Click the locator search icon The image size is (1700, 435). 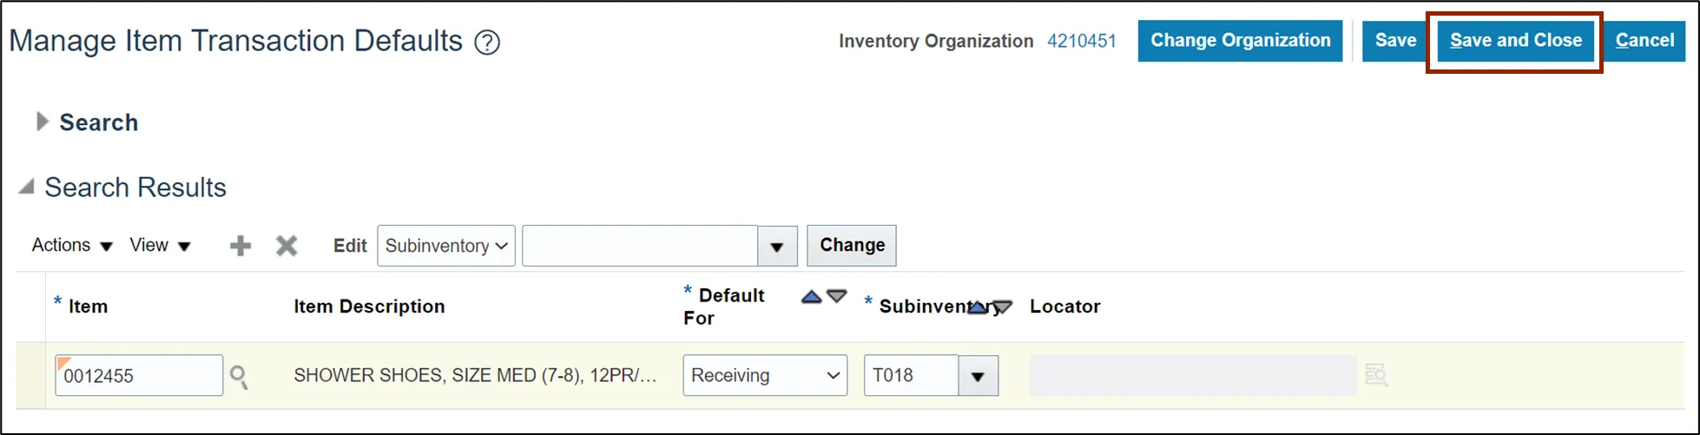[1376, 375]
